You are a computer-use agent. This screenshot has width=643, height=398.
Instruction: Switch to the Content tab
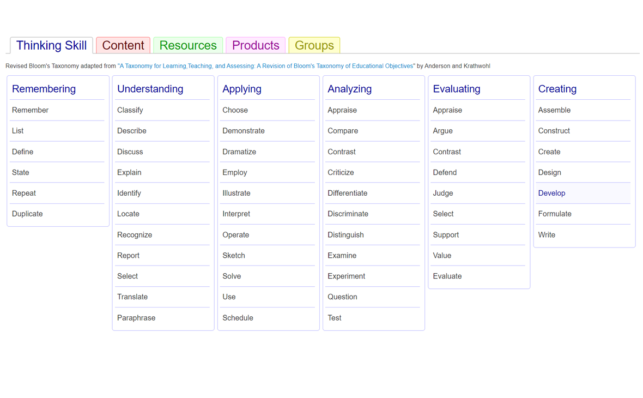(x=123, y=45)
